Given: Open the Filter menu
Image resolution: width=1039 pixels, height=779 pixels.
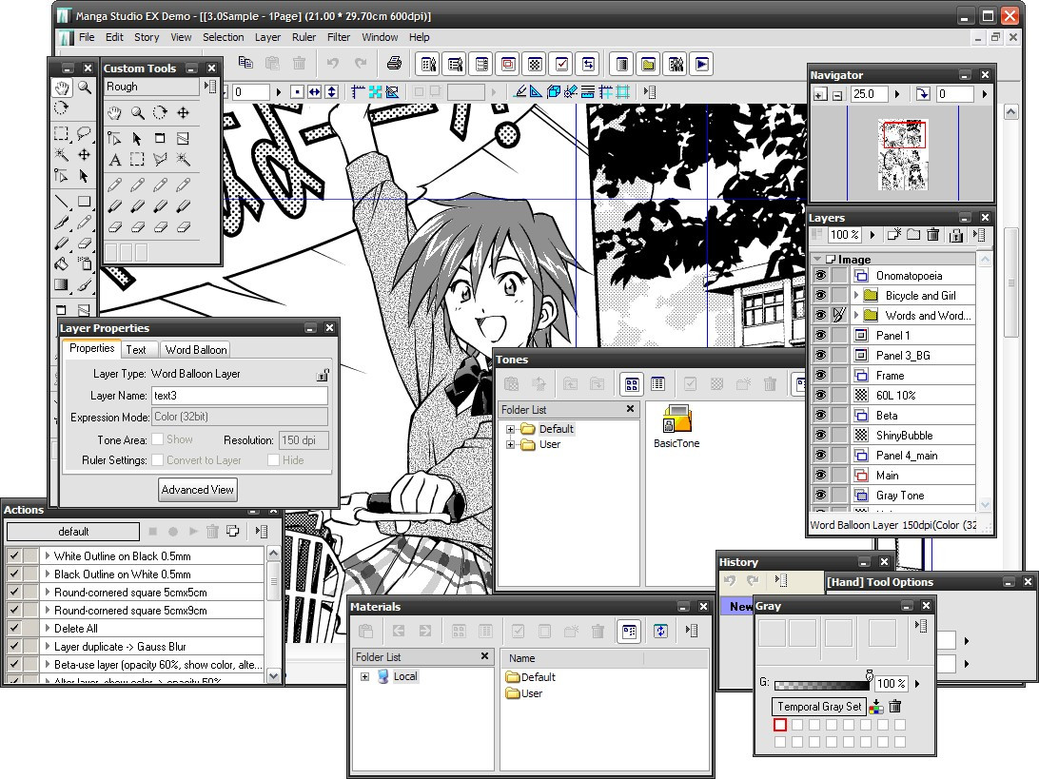Looking at the screenshot, I should click(x=339, y=37).
